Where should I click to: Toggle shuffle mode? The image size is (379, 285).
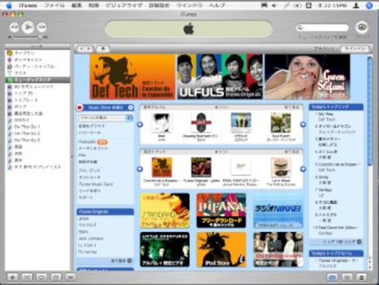pyautogui.click(x=27, y=277)
